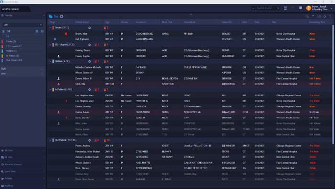Viewport: 335px width, 189px height.
Task: Open the chat messages icon
Action: point(301,8)
